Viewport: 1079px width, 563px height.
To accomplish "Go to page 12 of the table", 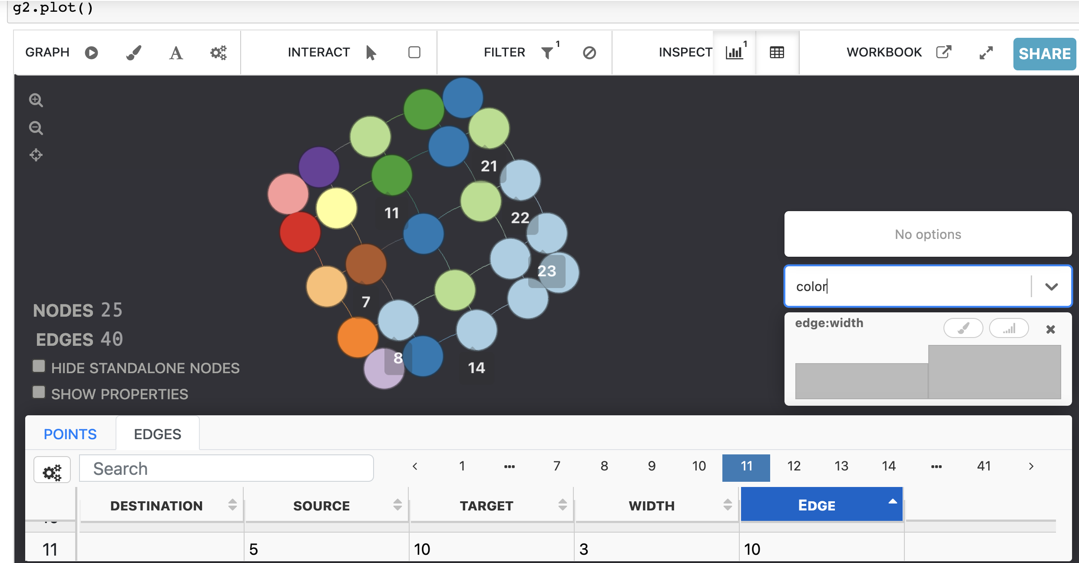I will point(794,466).
